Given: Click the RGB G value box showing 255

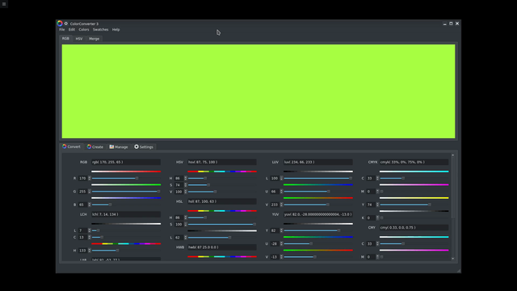Looking at the screenshot, I should 82,192.
